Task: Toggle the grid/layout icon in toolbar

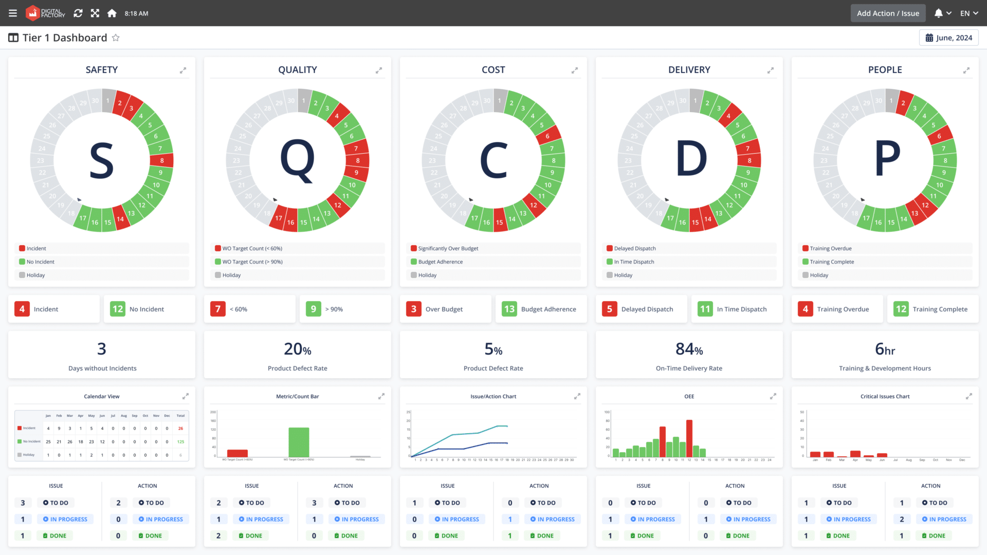Action: pyautogui.click(x=13, y=38)
